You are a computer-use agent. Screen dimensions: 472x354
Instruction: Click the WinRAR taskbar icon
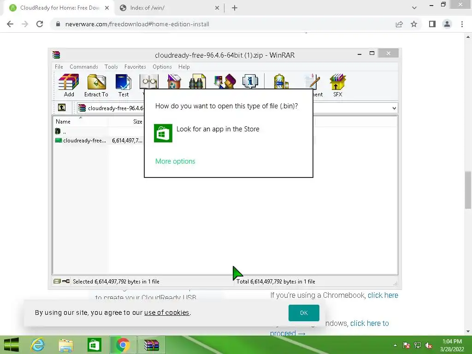tap(151, 345)
